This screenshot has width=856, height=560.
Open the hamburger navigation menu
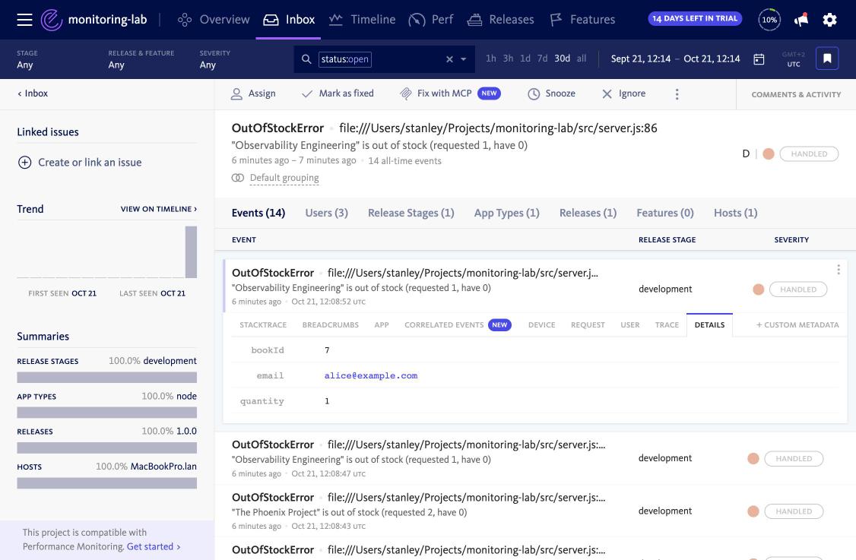coord(24,20)
